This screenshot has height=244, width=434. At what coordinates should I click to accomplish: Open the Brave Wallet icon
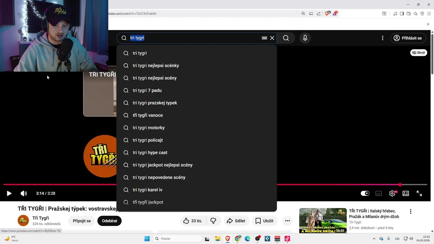point(409,14)
